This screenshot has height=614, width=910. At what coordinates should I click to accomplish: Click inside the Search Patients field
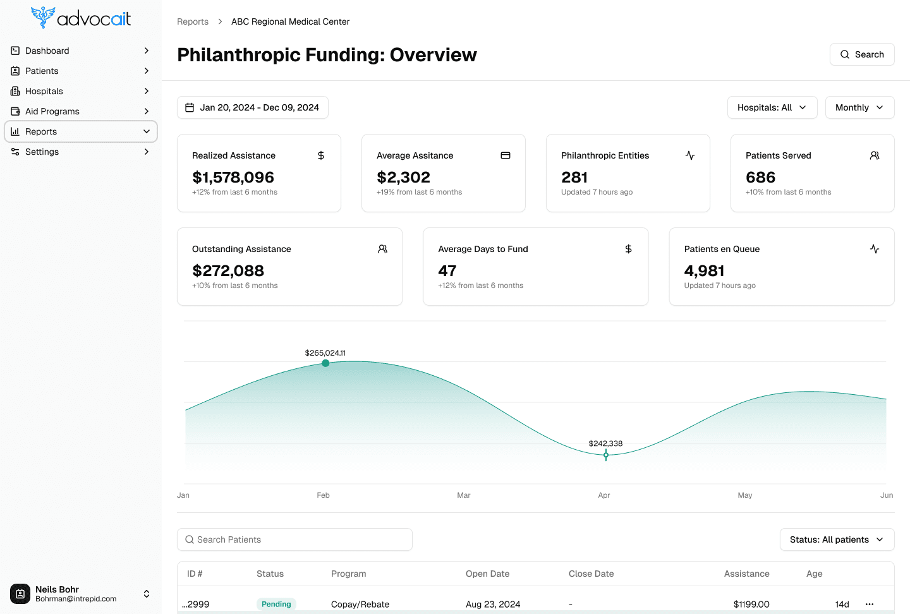(294, 539)
